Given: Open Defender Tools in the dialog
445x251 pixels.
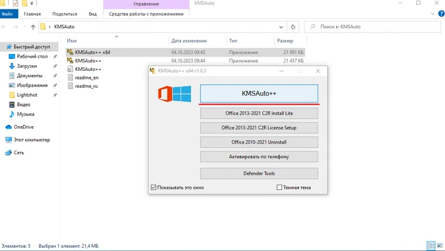Looking at the screenshot, I should coord(259,174).
